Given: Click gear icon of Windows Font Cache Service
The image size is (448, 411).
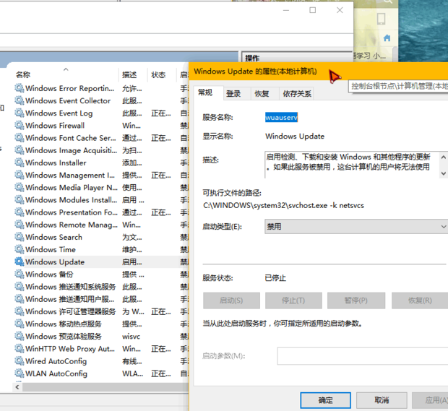Looking at the screenshot, I should (x=19, y=138).
